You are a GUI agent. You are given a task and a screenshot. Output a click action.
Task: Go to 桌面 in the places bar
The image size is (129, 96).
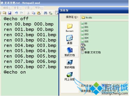point(70,39)
